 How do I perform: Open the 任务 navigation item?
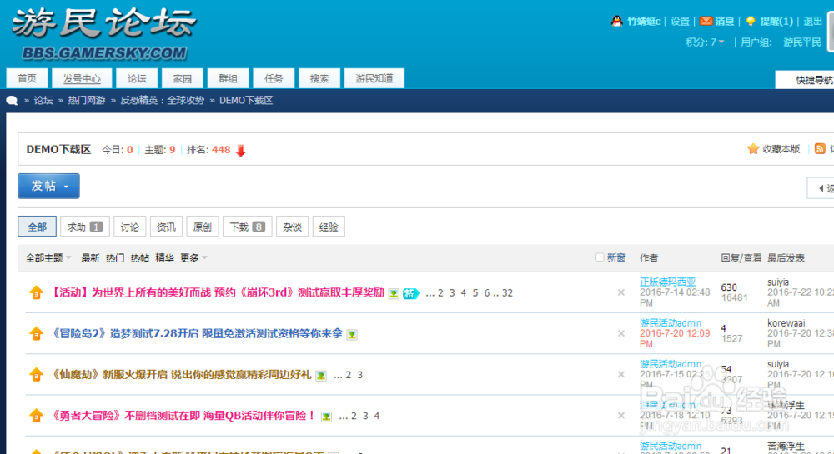[x=274, y=78]
